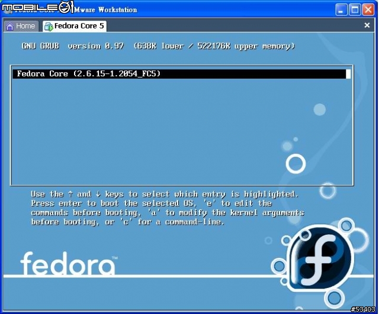The height and width of the screenshot is (314, 379).
Task: Close the current VM tab with X
Action: [367, 25]
